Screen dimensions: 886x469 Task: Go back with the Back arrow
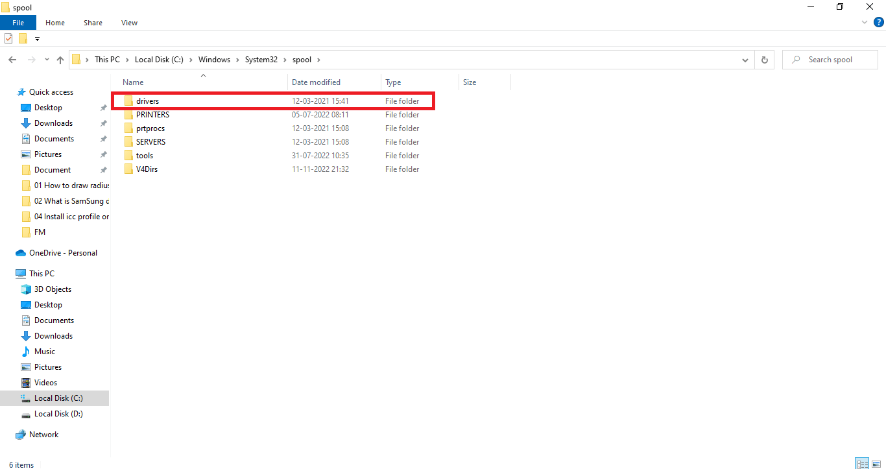click(x=12, y=60)
